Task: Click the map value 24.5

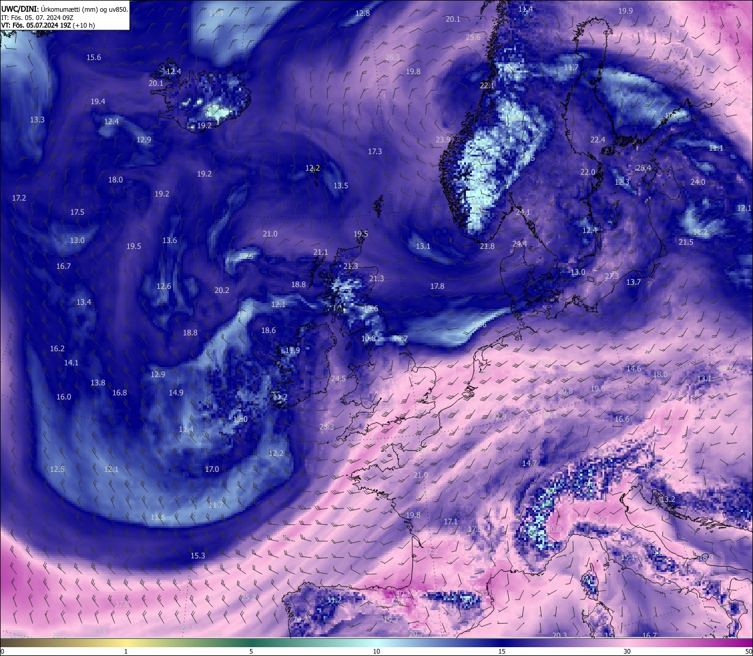Action: coord(338,378)
